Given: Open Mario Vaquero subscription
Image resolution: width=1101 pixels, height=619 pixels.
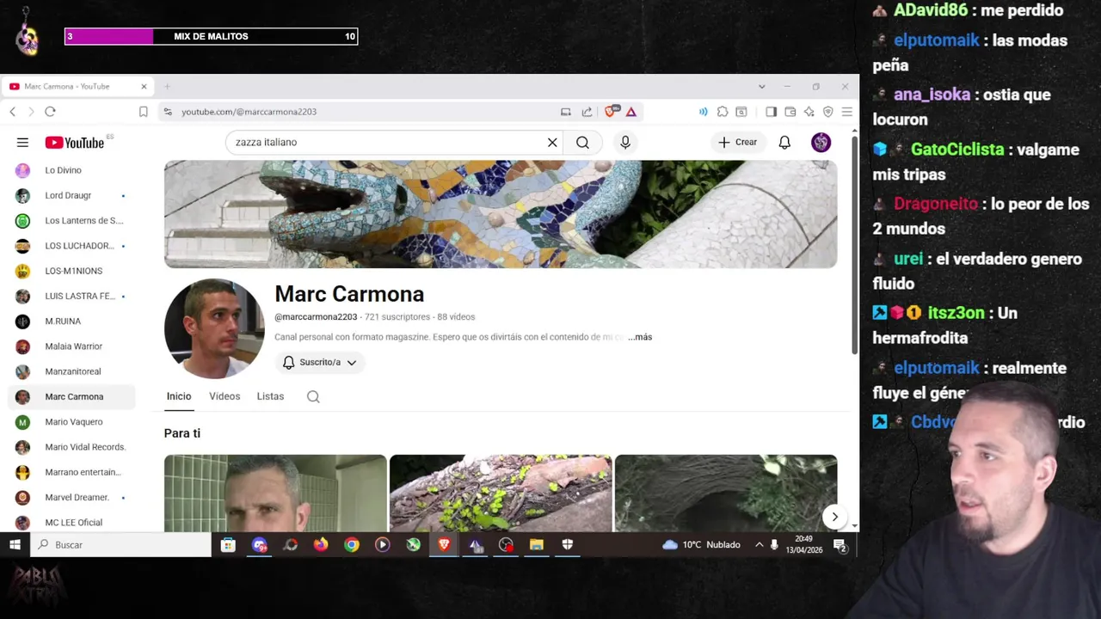Looking at the screenshot, I should point(71,422).
